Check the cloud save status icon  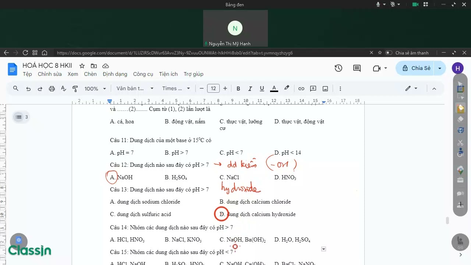pos(106,66)
